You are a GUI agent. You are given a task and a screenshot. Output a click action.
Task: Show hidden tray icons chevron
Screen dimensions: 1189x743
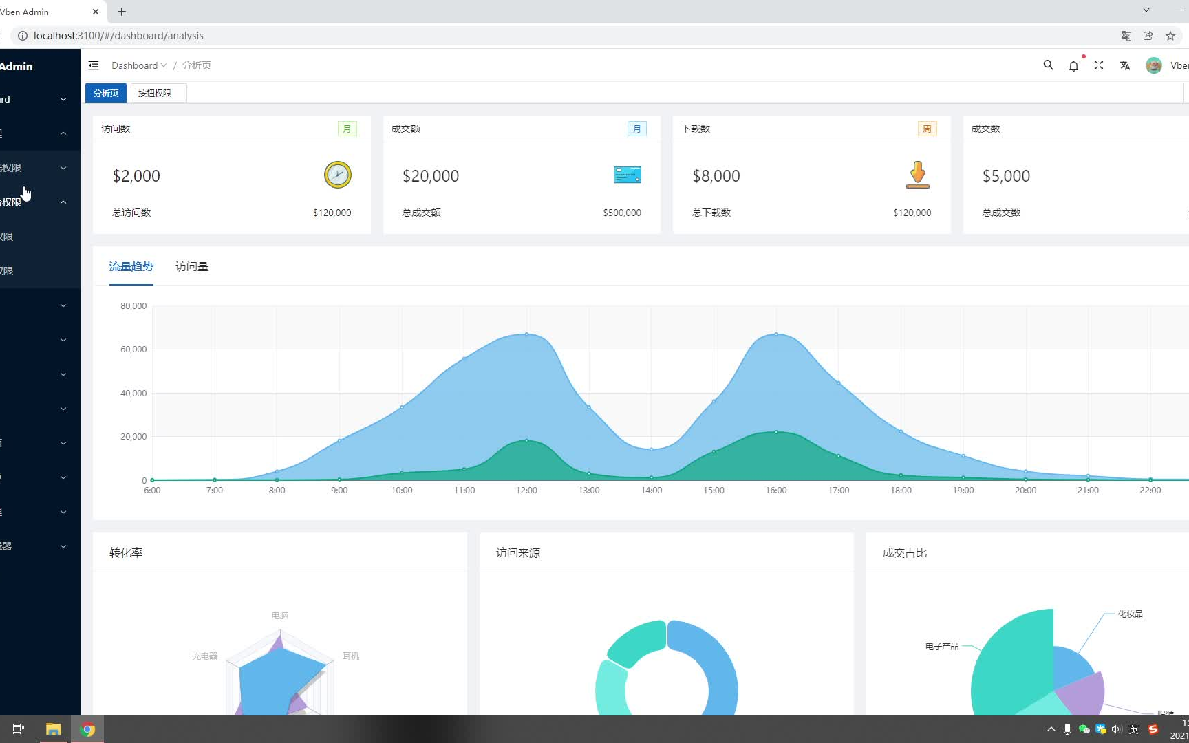1051,729
